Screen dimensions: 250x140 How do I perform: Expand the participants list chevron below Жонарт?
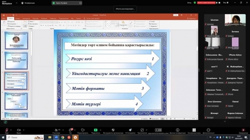click(225, 121)
